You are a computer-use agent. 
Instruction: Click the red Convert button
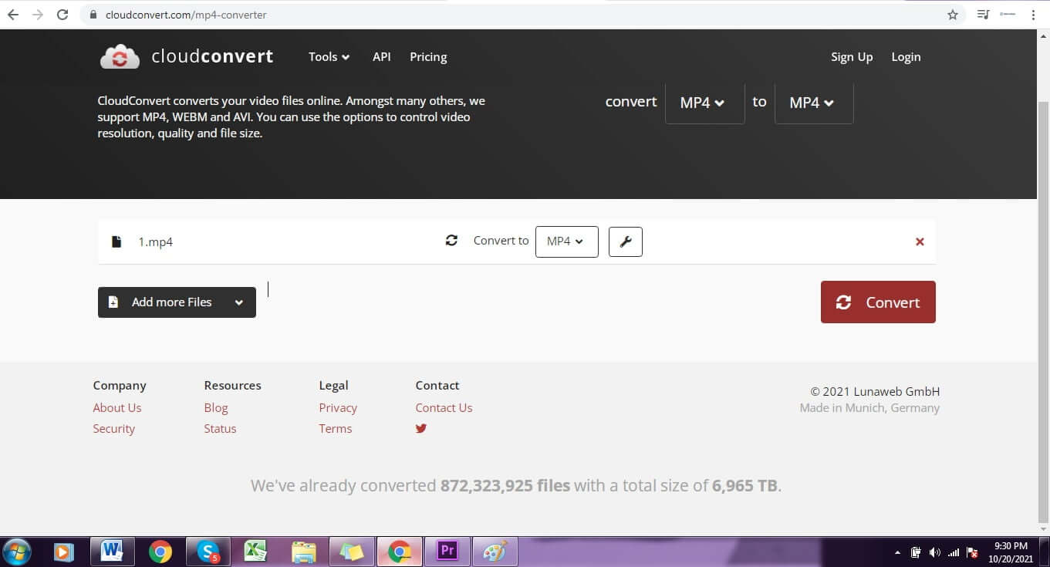[878, 302]
